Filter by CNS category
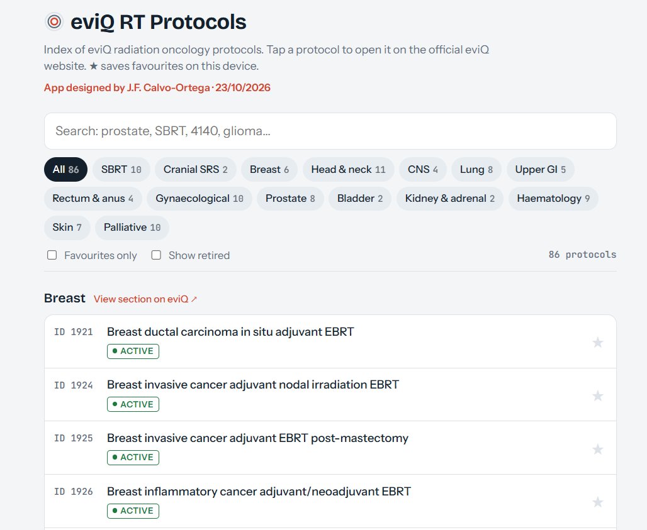 pos(423,169)
